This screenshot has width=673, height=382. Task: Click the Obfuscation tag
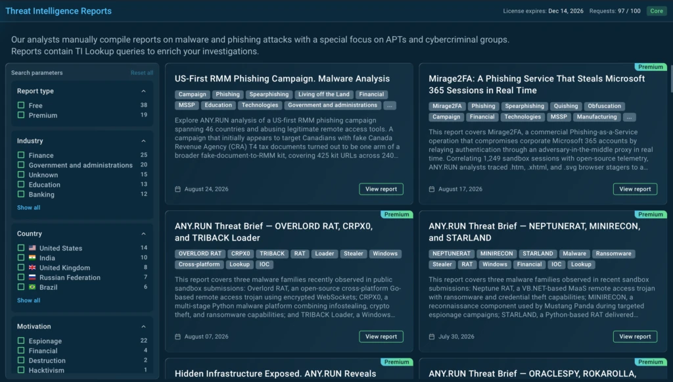pyautogui.click(x=605, y=106)
